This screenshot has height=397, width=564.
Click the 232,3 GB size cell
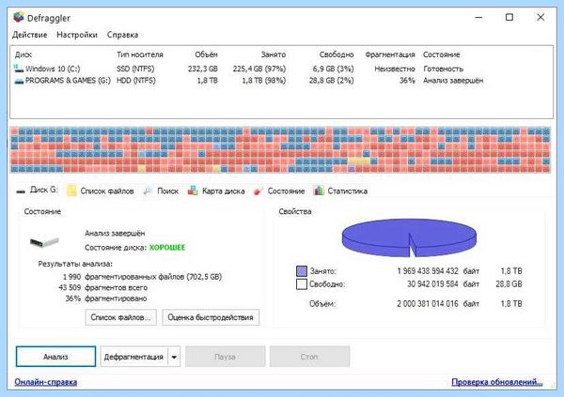pyautogui.click(x=203, y=69)
